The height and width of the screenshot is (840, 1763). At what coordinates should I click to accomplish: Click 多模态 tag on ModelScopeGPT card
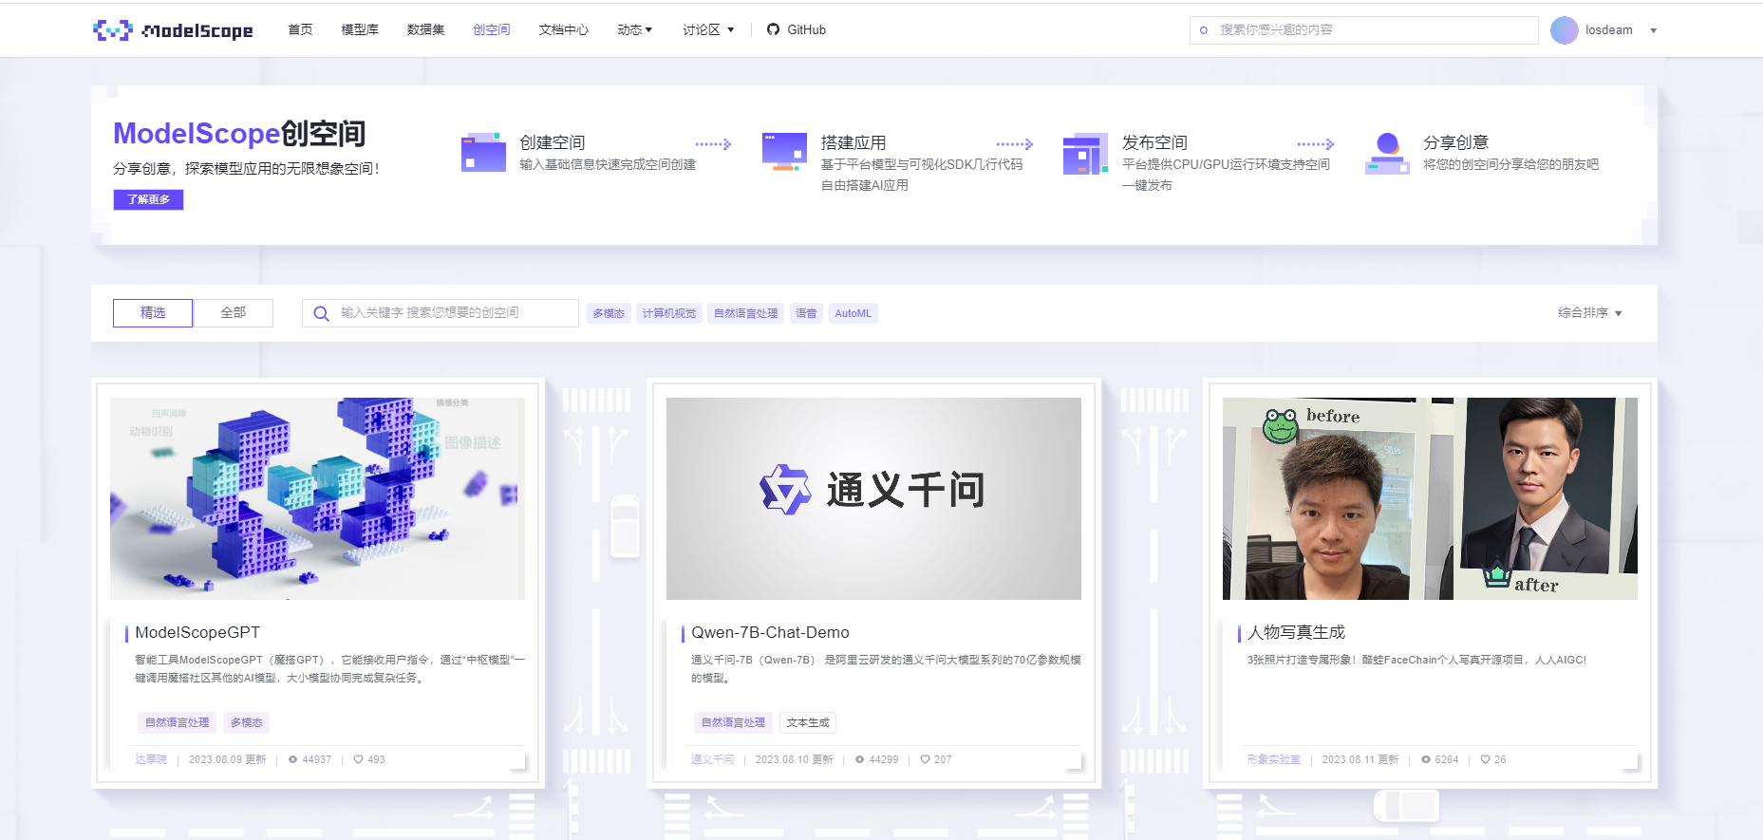[247, 722]
